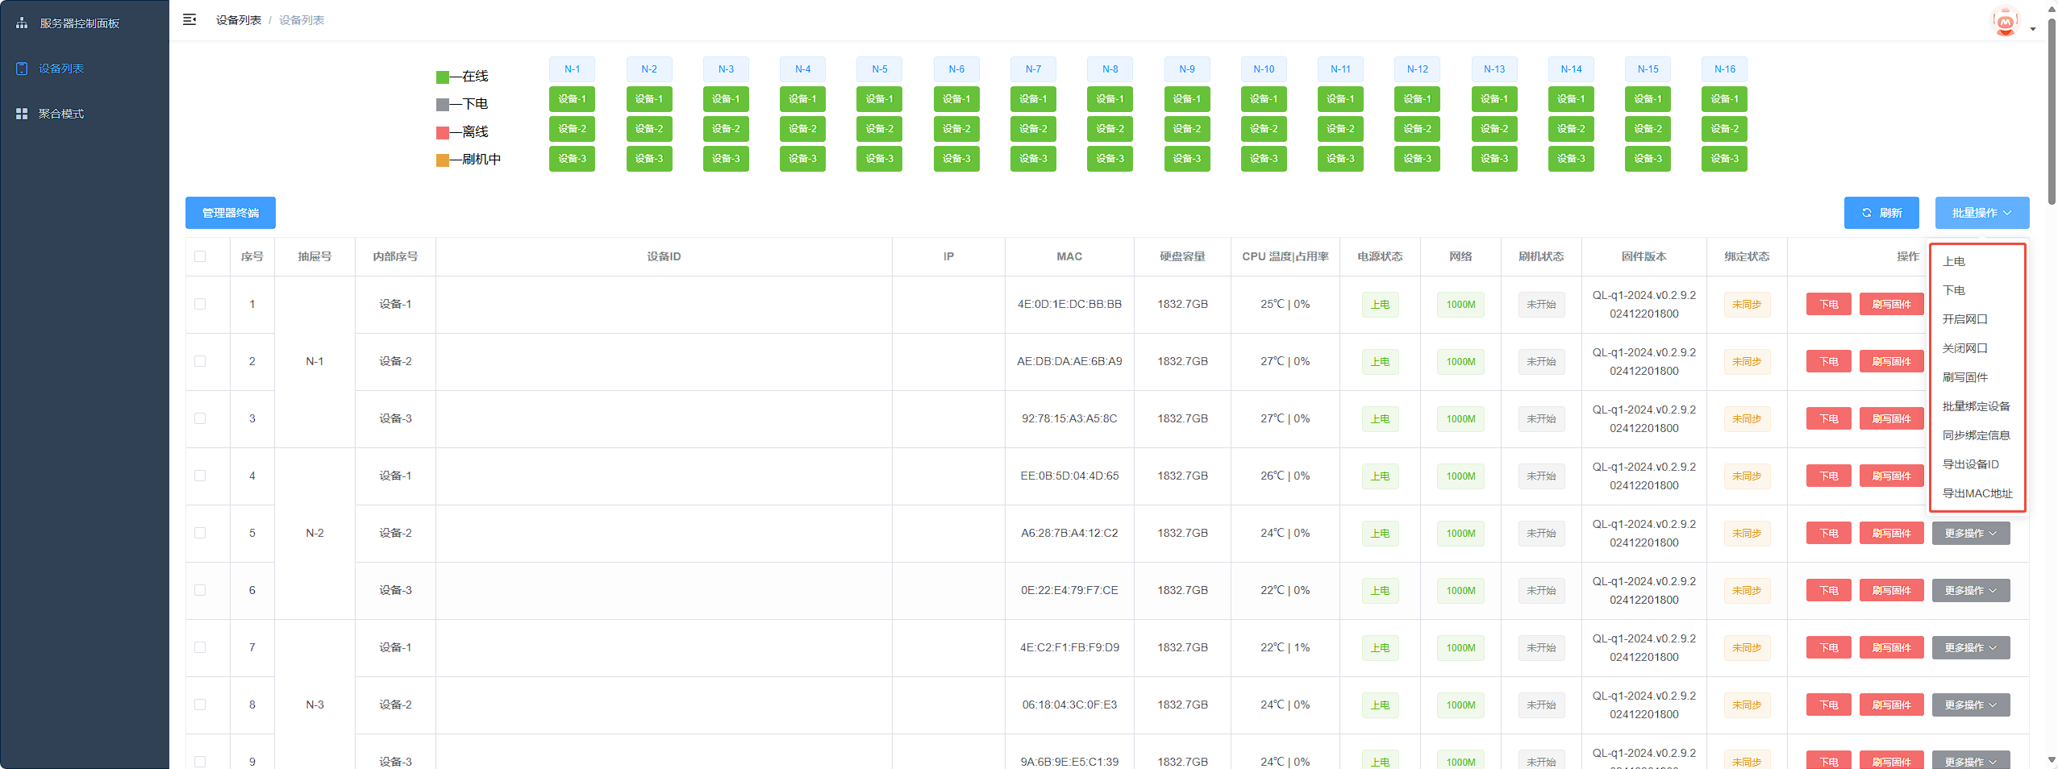This screenshot has width=2058, height=769.
Task: Toggle the select-all checkbox in table header
Action: pyautogui.click(x=200, y=256)
